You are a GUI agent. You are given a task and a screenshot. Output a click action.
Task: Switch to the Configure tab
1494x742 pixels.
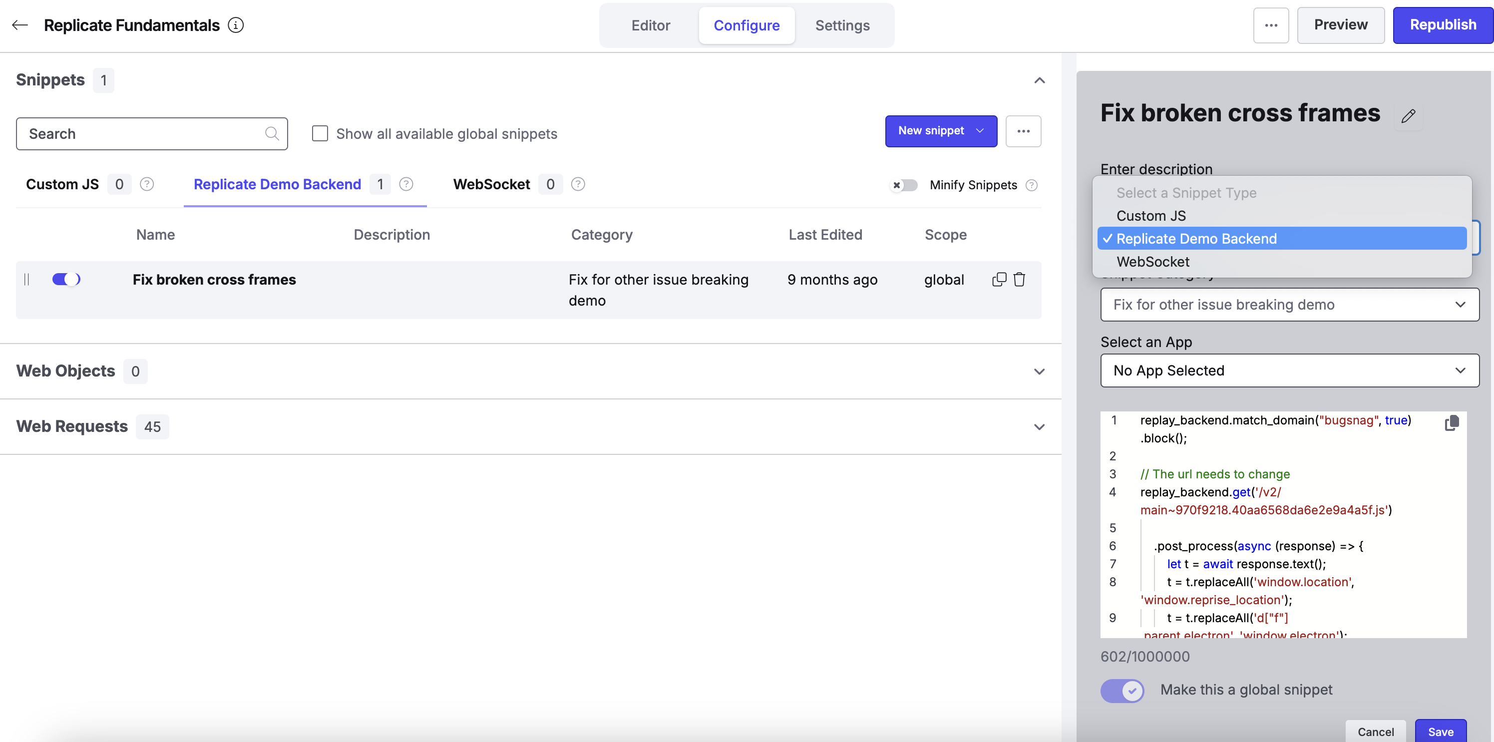point(747,25)
